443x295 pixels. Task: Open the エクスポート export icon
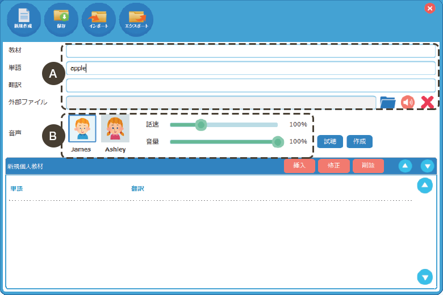[136, 18]
